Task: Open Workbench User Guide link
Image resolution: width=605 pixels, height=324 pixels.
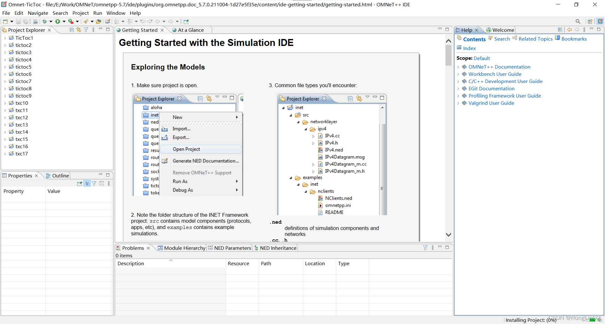Action: pos(495,74)
